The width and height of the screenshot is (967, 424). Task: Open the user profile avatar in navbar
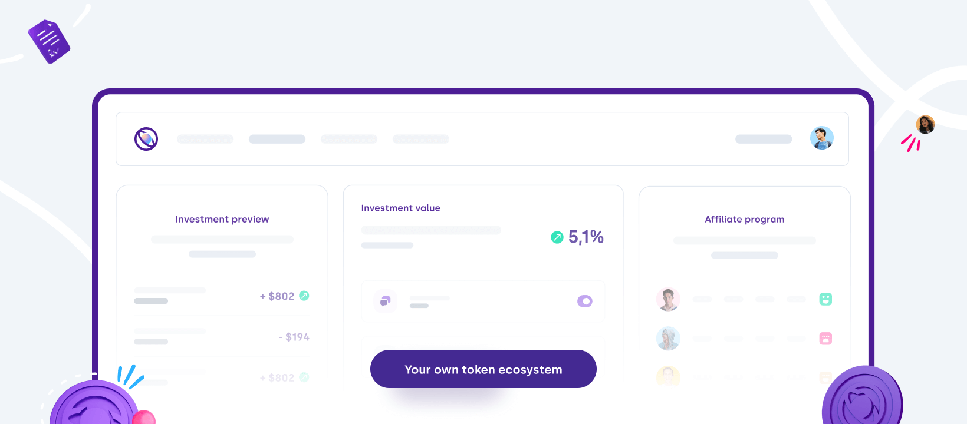(822, 138)
